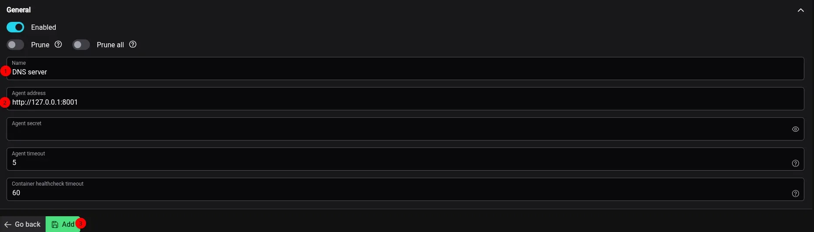
Task: Edit the Agent address field
Action: 405,98
